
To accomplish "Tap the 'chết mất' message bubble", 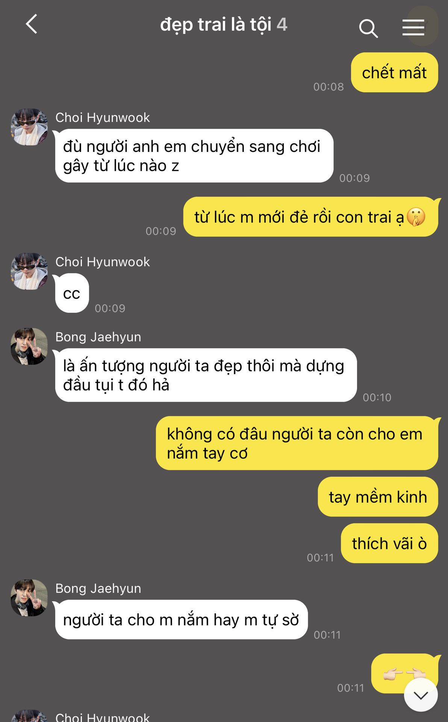I will (394, 73).
